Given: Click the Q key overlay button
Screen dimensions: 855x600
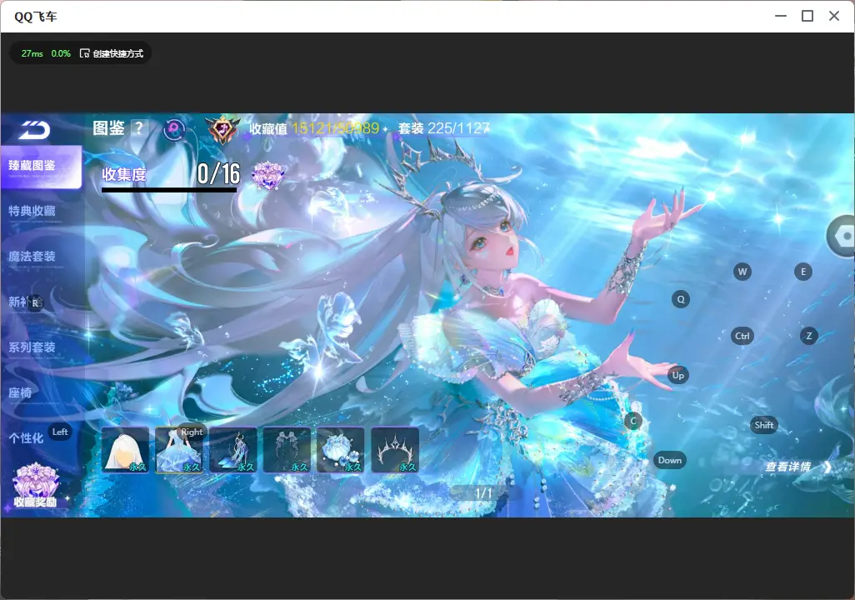Looking at the screenshot, I should 681,299.
